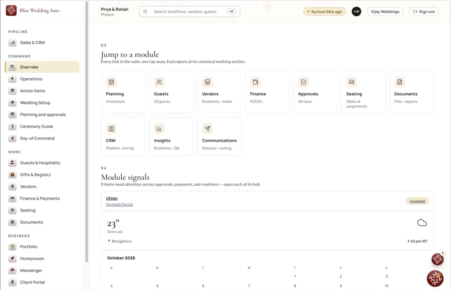451x290 pixels.
Task: Open the Messenger chat icon
Action: [13, 271]
